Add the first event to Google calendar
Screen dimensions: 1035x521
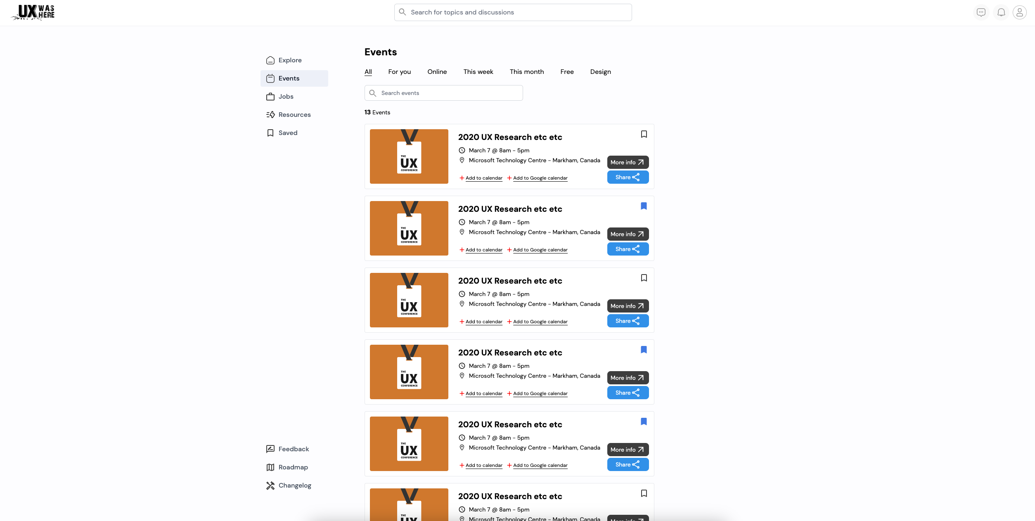tap(538, 178)
